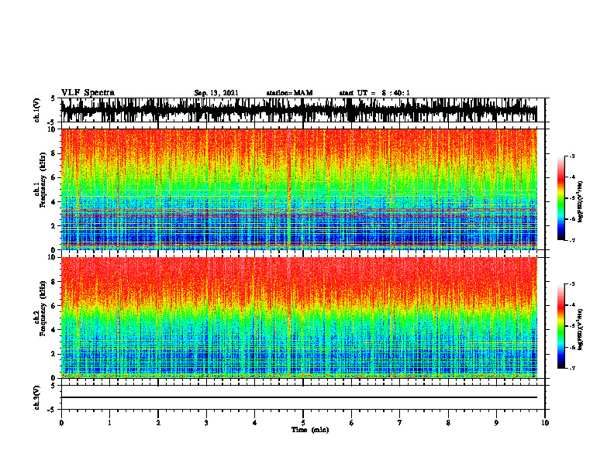Viewport: 614px width, 474px height.
Task: Click the ch.1 colorbar log(PSD) unit label
Action: [581, 201]
